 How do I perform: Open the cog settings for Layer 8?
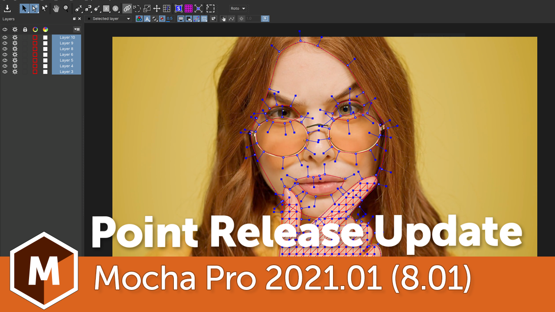[x=15, y=49]
